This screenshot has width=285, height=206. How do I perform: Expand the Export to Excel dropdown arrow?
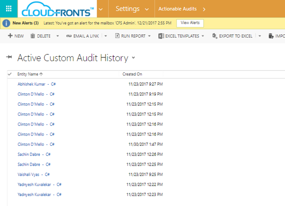(260, 36)
